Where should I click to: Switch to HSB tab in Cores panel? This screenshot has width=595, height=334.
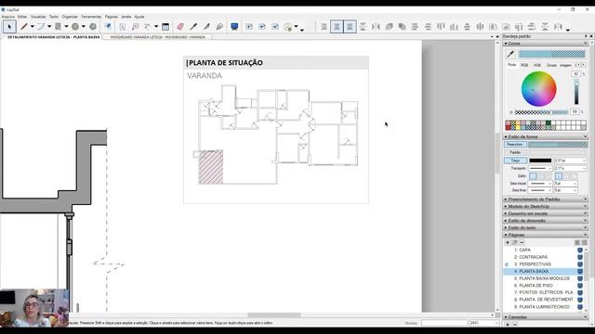(x=537, y=65)
